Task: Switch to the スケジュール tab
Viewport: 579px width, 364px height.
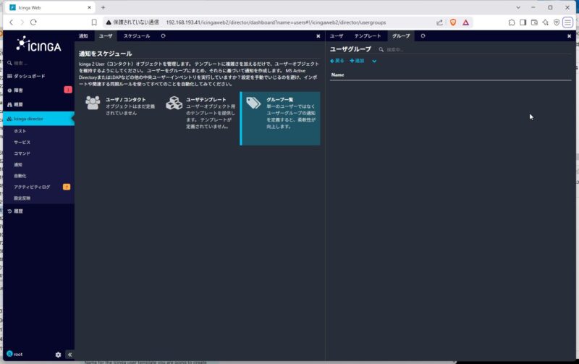Action: click(x=137, y=35)
